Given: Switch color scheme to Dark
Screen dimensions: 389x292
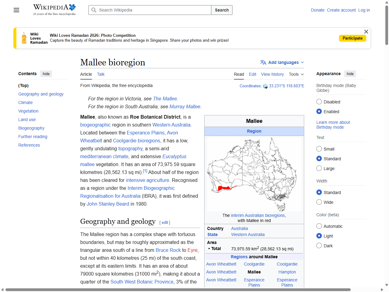Looking at the screenshot, I should (319, 245).
